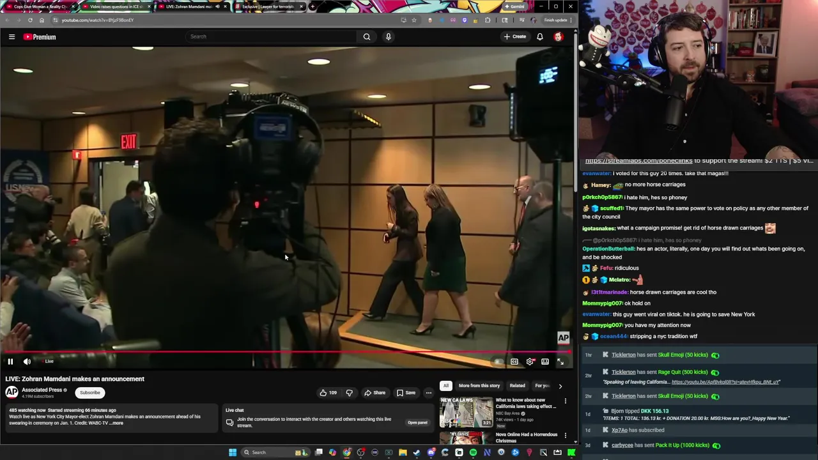
Task: Go to browser home page
Action: (x=42, y=20)
